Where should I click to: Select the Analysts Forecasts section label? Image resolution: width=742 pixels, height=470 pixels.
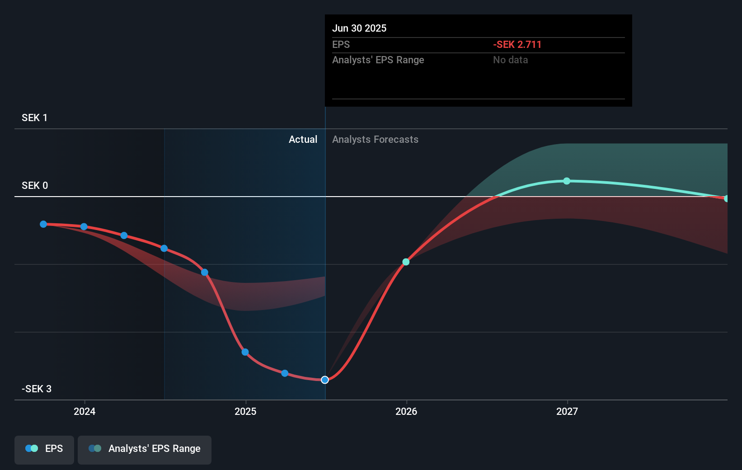point(375,139)
